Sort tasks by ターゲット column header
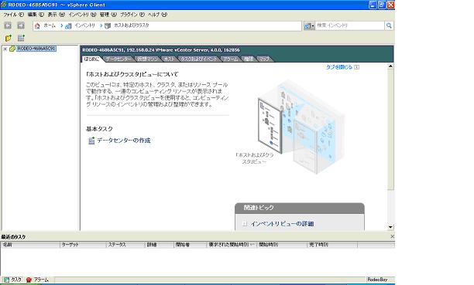 click(x=83, y=245)
